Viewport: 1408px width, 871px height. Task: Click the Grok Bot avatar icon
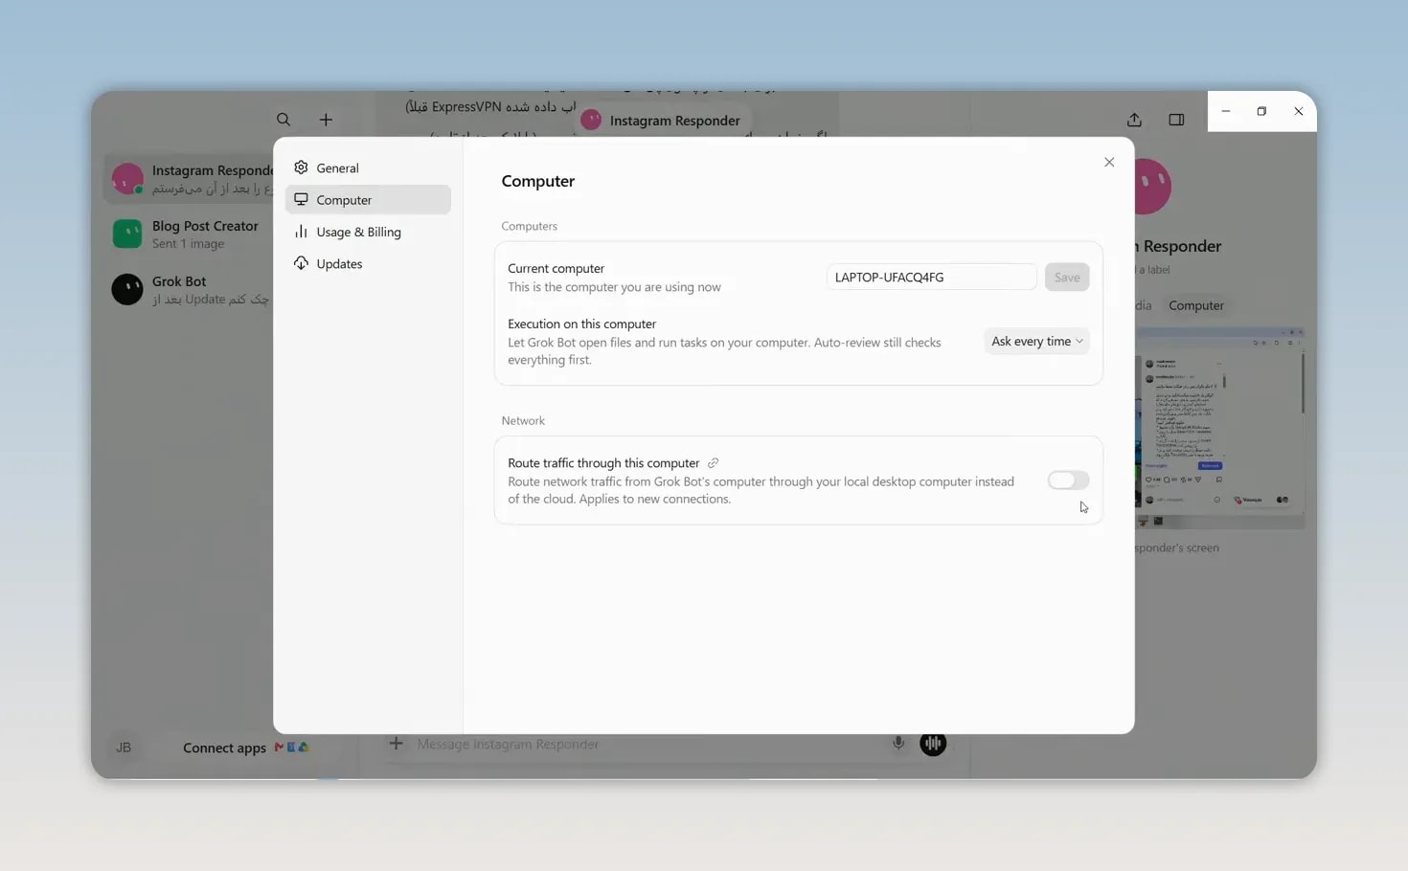pos(127,289)
